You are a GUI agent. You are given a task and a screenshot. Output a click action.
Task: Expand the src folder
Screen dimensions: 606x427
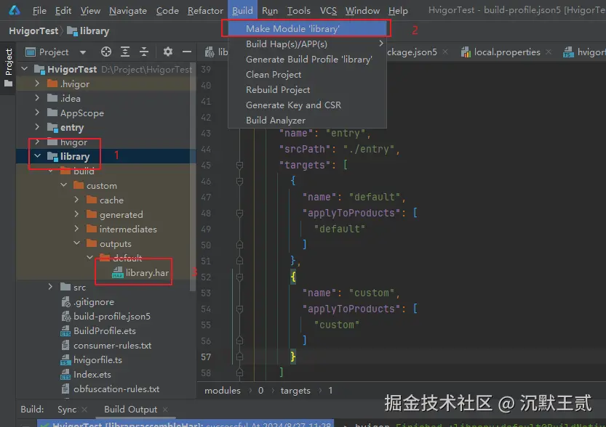coord(50,287)
